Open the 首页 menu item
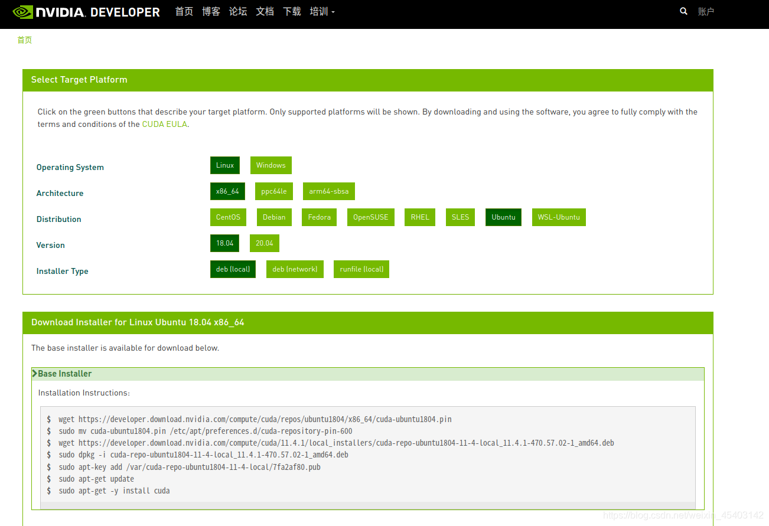The image size is (769, 526). coord(184,11)
